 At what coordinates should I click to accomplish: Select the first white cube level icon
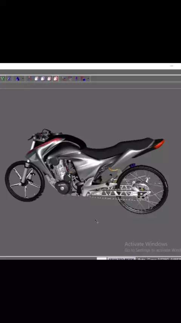pyautogui.click(x=37, y=79)
